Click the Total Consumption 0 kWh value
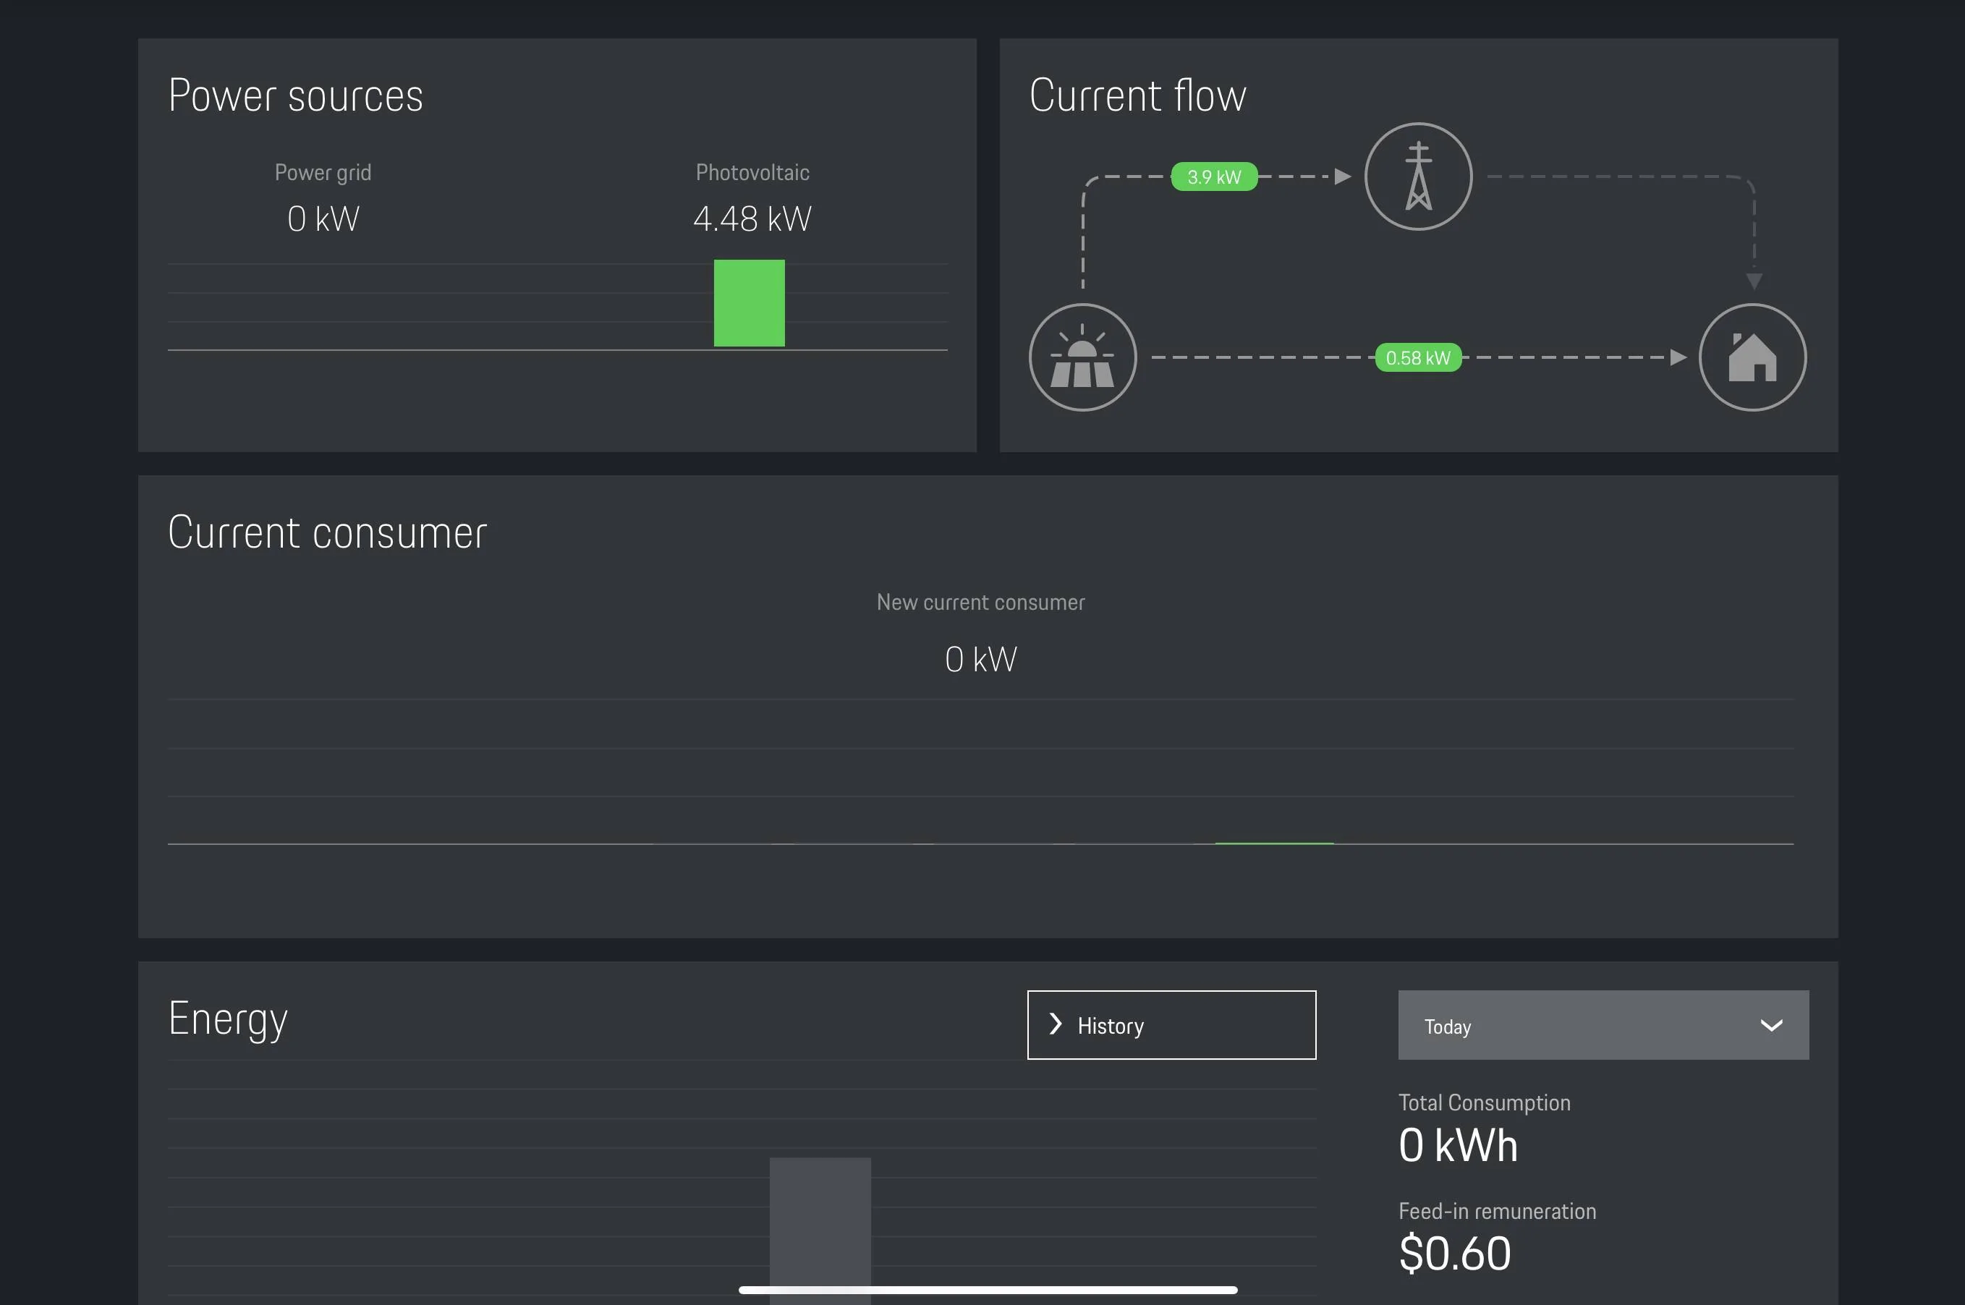This screenshot has height=1305, width=1965. 1458,1145
